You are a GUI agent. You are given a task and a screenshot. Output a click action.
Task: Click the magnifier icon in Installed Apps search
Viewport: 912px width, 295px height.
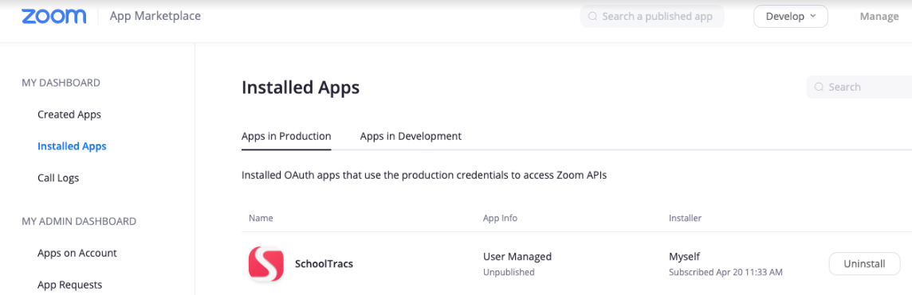point(819,87)
